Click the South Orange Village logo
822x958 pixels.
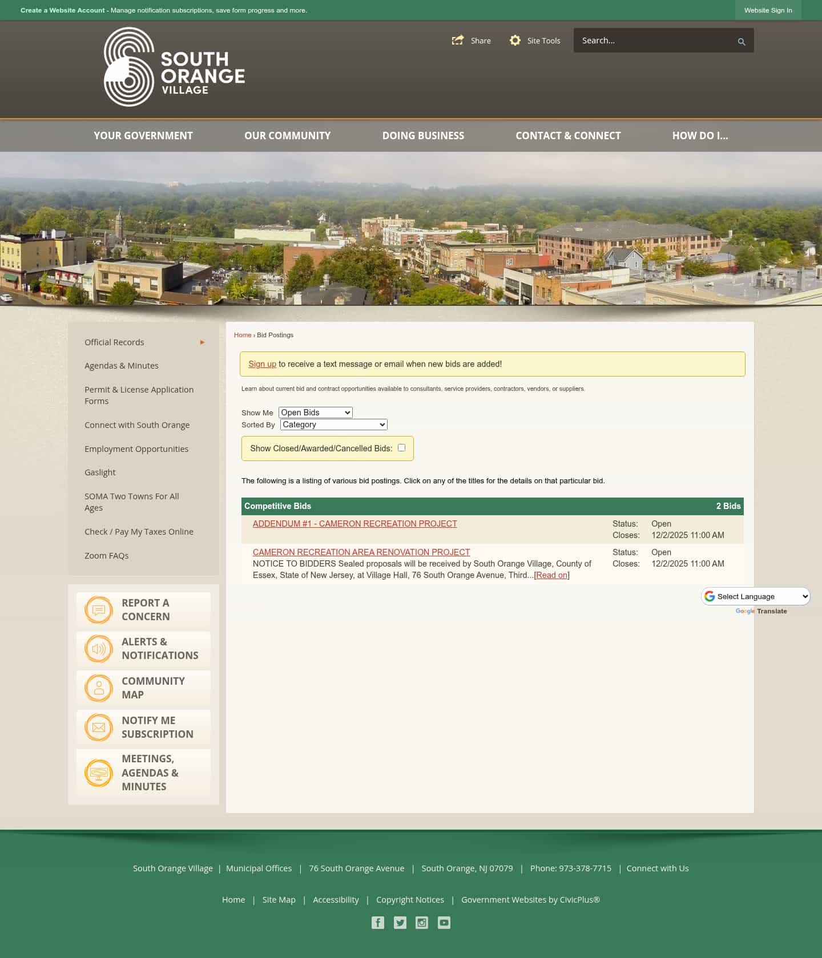point(174,67)
